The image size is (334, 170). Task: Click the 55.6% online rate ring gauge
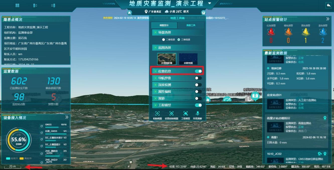[x=19, y=140]
